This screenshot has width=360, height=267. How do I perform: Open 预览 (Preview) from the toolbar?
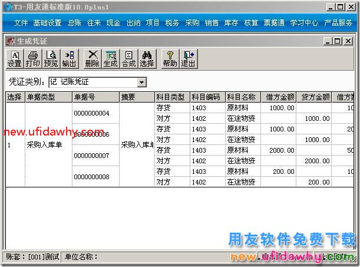[51, 59]
